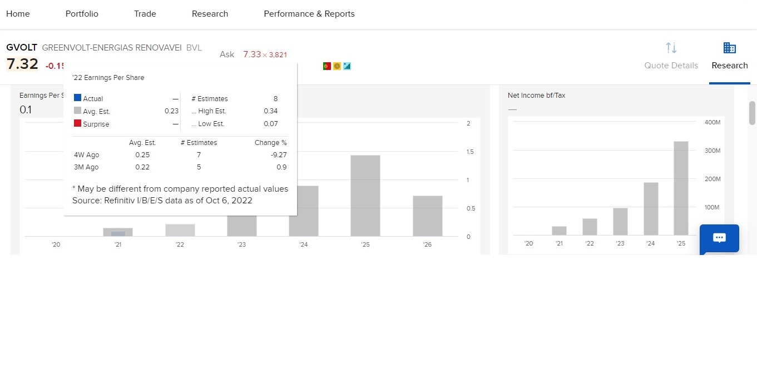
Task: Click the Quote Details arrows icon
Action: click(x=671, y=48)
